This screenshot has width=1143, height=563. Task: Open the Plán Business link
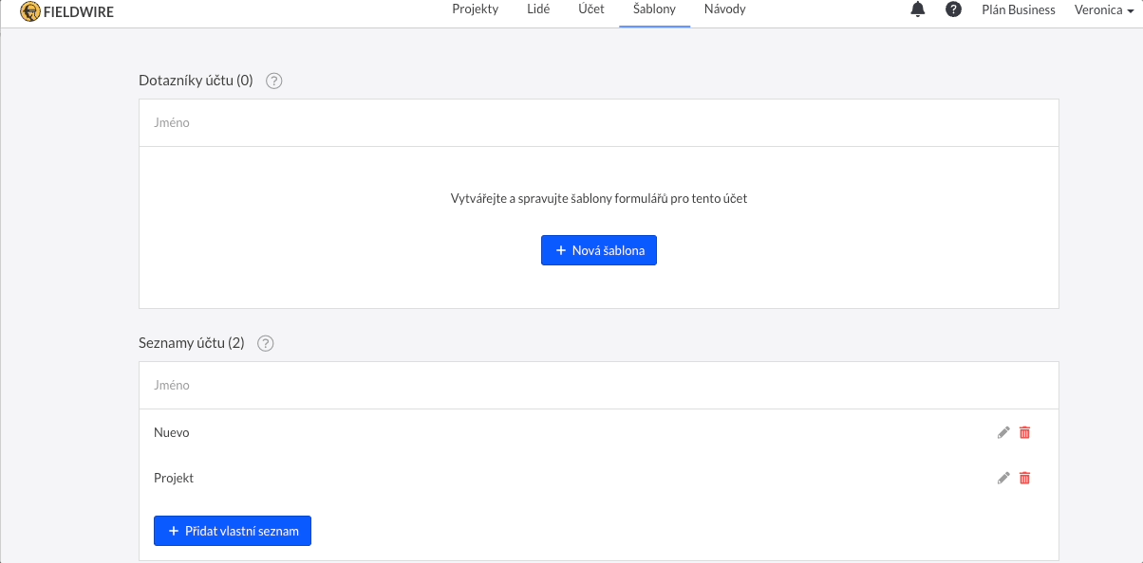point(1018,9)
